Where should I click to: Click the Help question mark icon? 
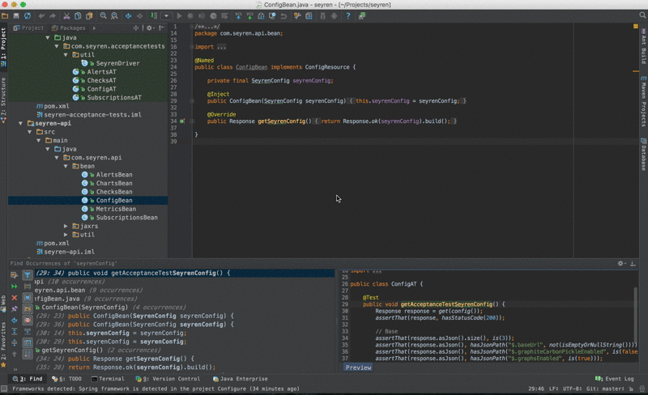[x=348, y=16]
